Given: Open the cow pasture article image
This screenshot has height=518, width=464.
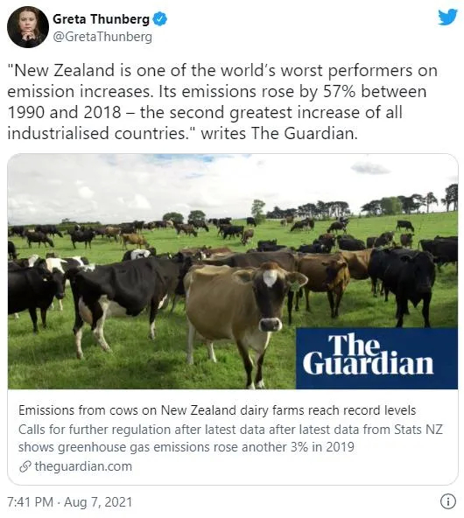Looking at the screenshot, I should (233, 271).
